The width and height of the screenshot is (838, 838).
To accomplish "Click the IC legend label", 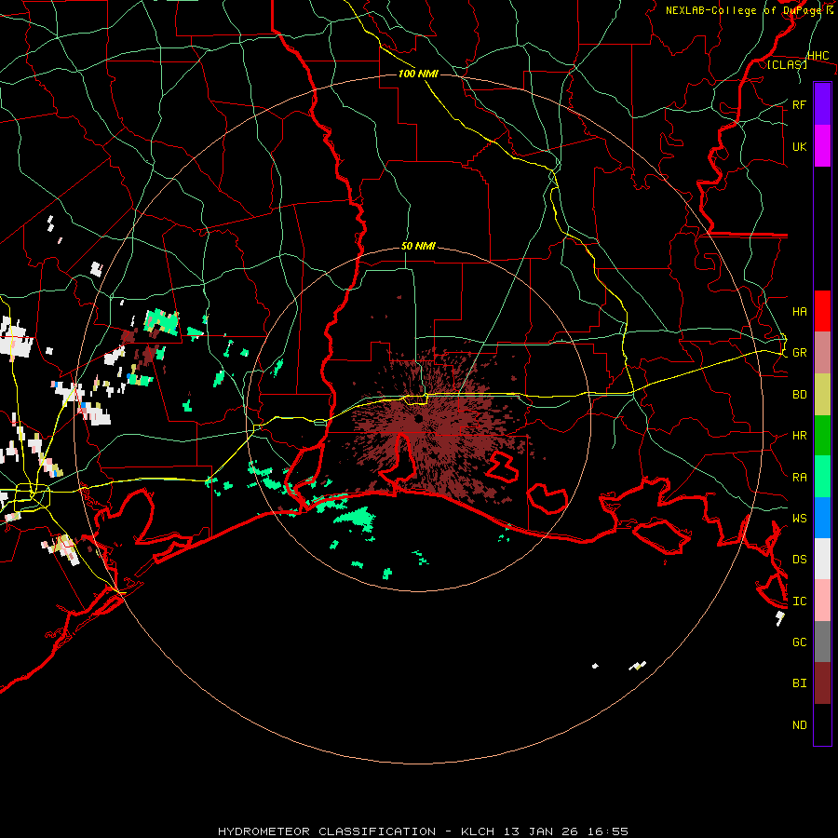I will (x=799, y=601).
